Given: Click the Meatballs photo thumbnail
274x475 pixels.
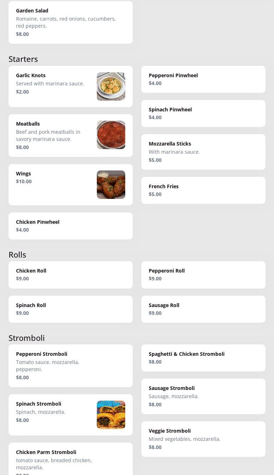Looking at the screenshot, I should click(x=111, y=135).
